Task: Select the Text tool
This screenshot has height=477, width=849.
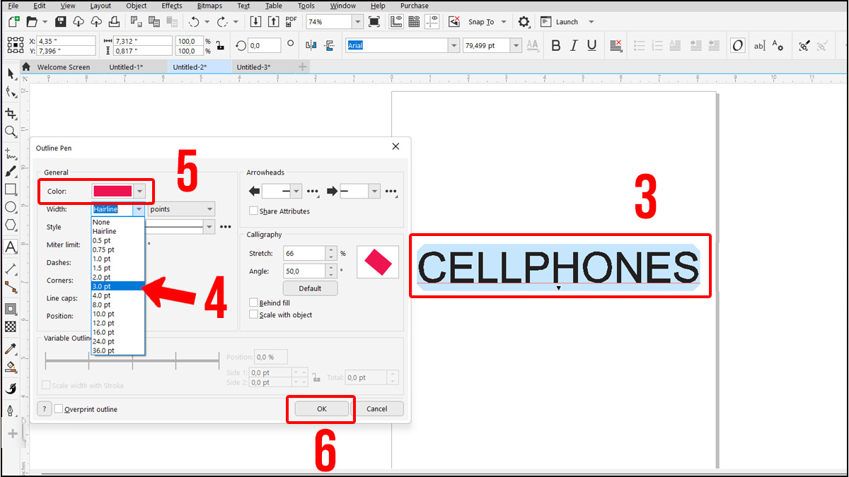Action: pos(11,247)
